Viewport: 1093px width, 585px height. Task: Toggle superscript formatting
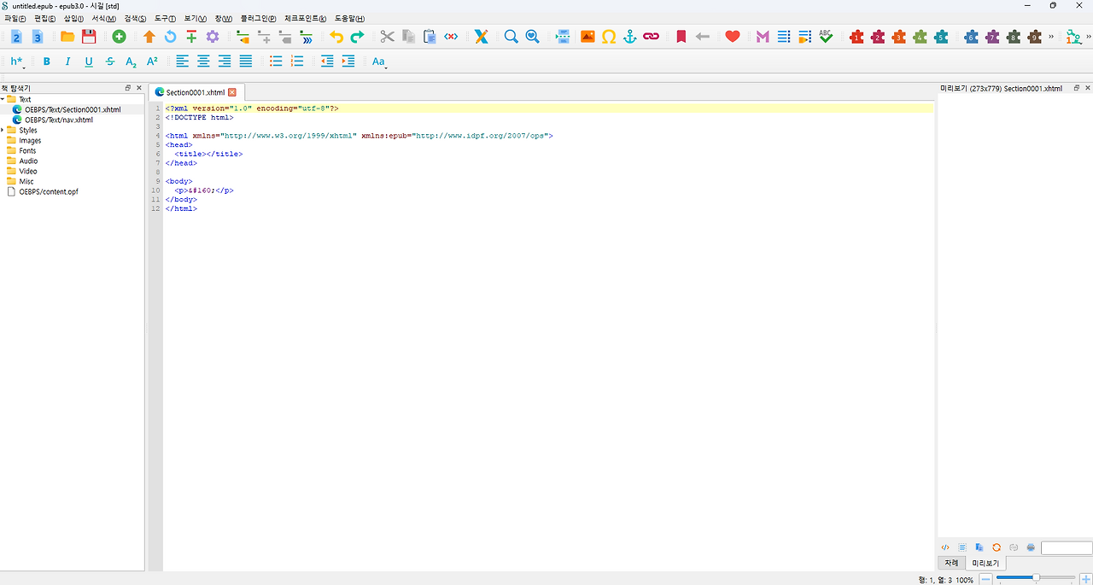point(152,61)
